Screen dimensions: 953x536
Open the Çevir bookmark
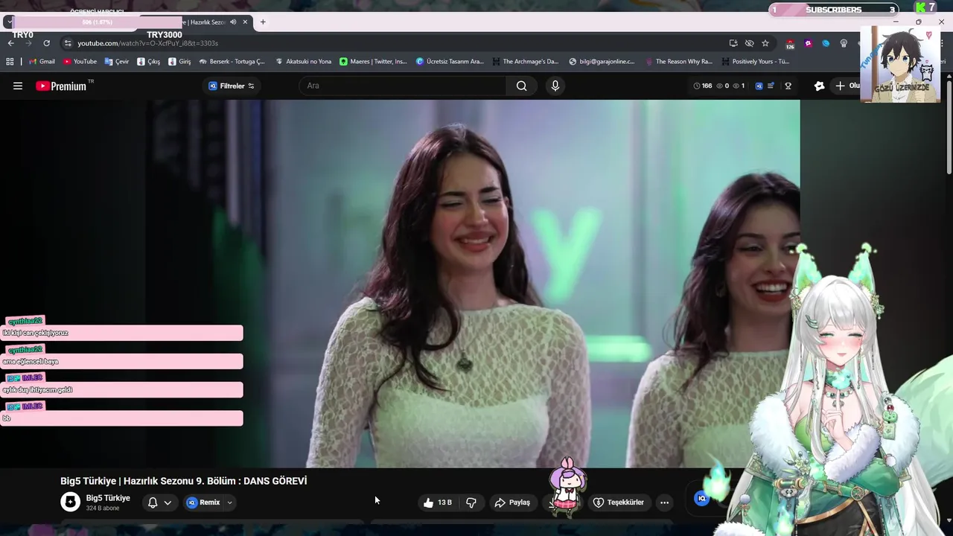117,62
